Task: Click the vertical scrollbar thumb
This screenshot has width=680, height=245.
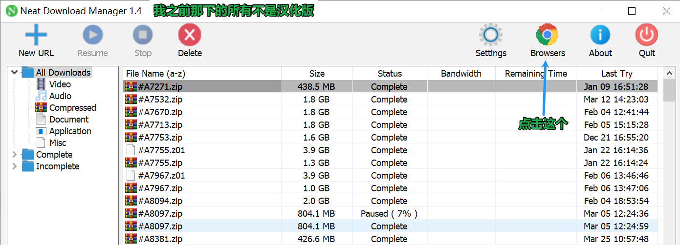Action: 669,91
